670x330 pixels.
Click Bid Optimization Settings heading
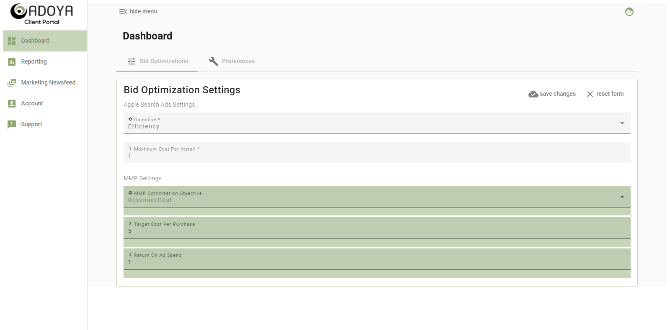coord(182,90)
